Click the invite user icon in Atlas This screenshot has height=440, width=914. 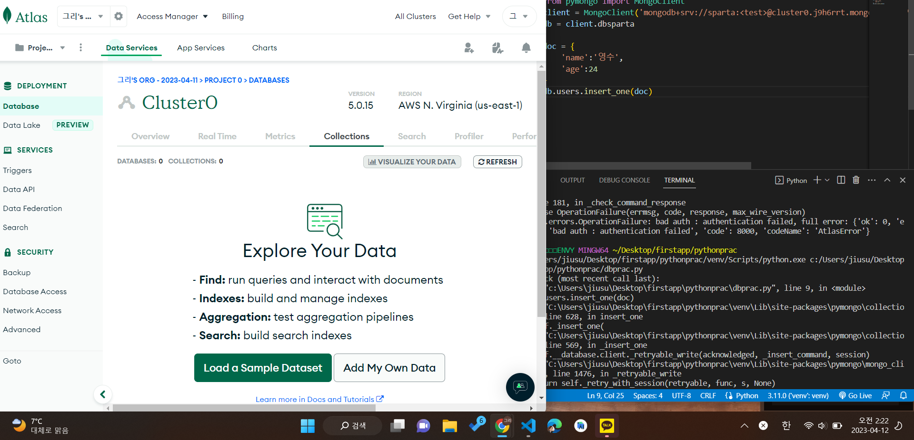(469, 48)
